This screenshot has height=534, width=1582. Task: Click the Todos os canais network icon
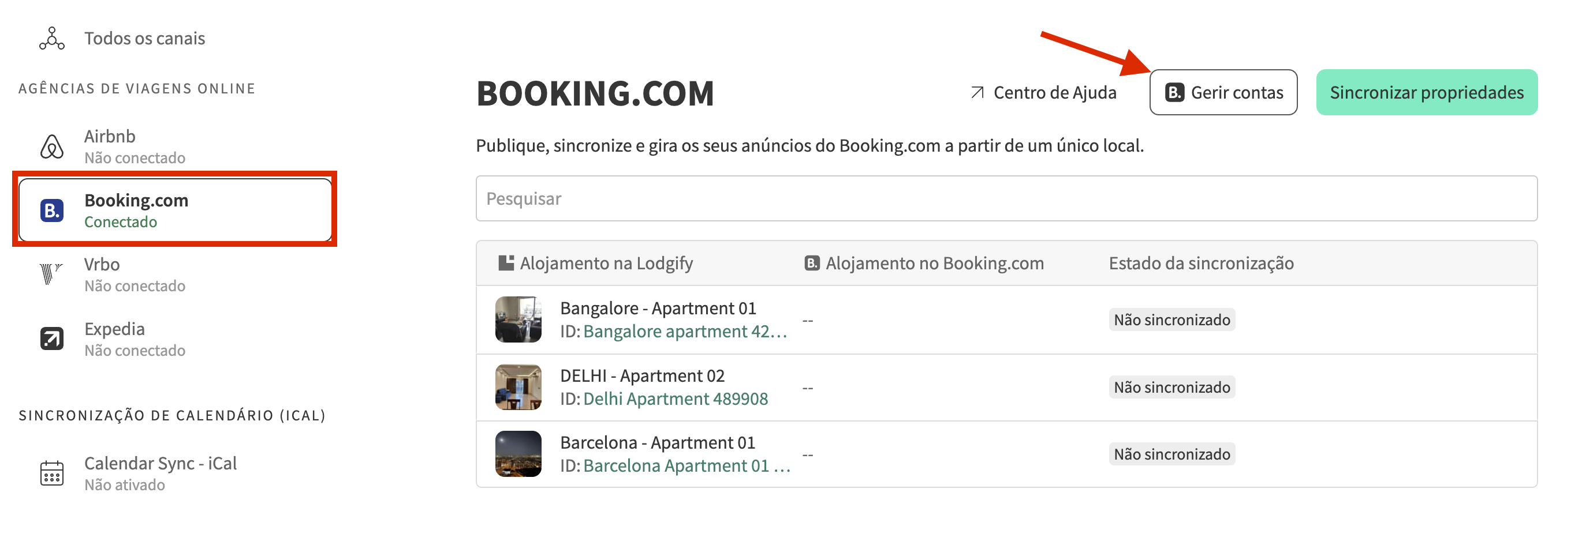(x=51, y=38)
